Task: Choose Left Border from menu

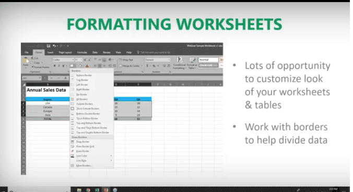Action: 91,85
